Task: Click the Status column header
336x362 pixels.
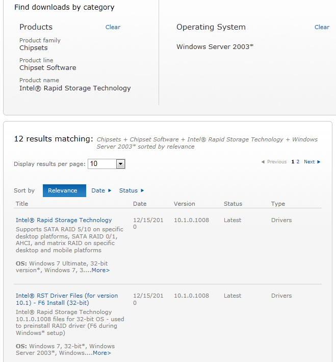Action: [233, 204]
